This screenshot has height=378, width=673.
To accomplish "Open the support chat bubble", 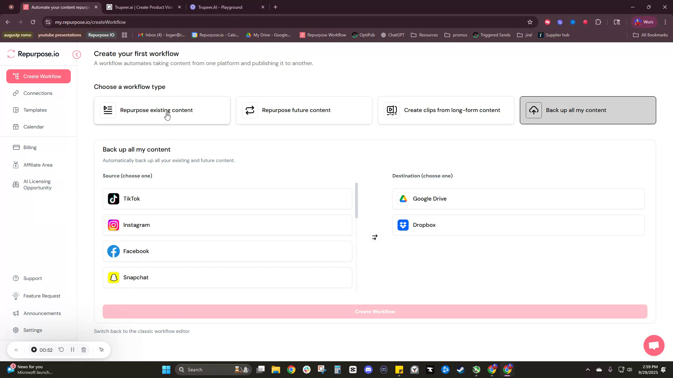I will pos(653,345).
